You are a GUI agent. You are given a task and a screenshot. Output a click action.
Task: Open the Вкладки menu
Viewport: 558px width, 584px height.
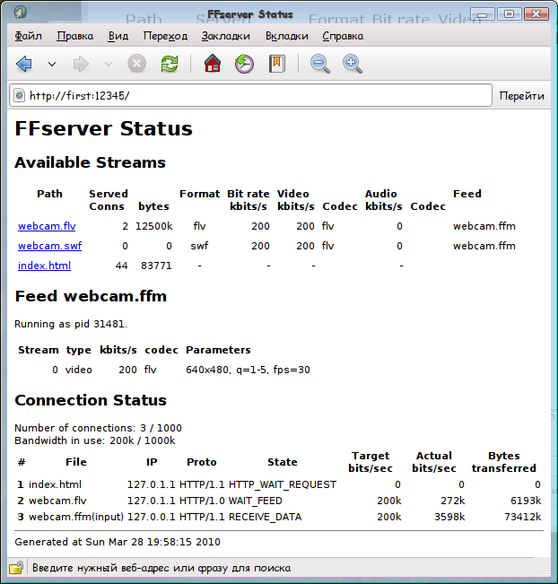click(x=287, y=36)
